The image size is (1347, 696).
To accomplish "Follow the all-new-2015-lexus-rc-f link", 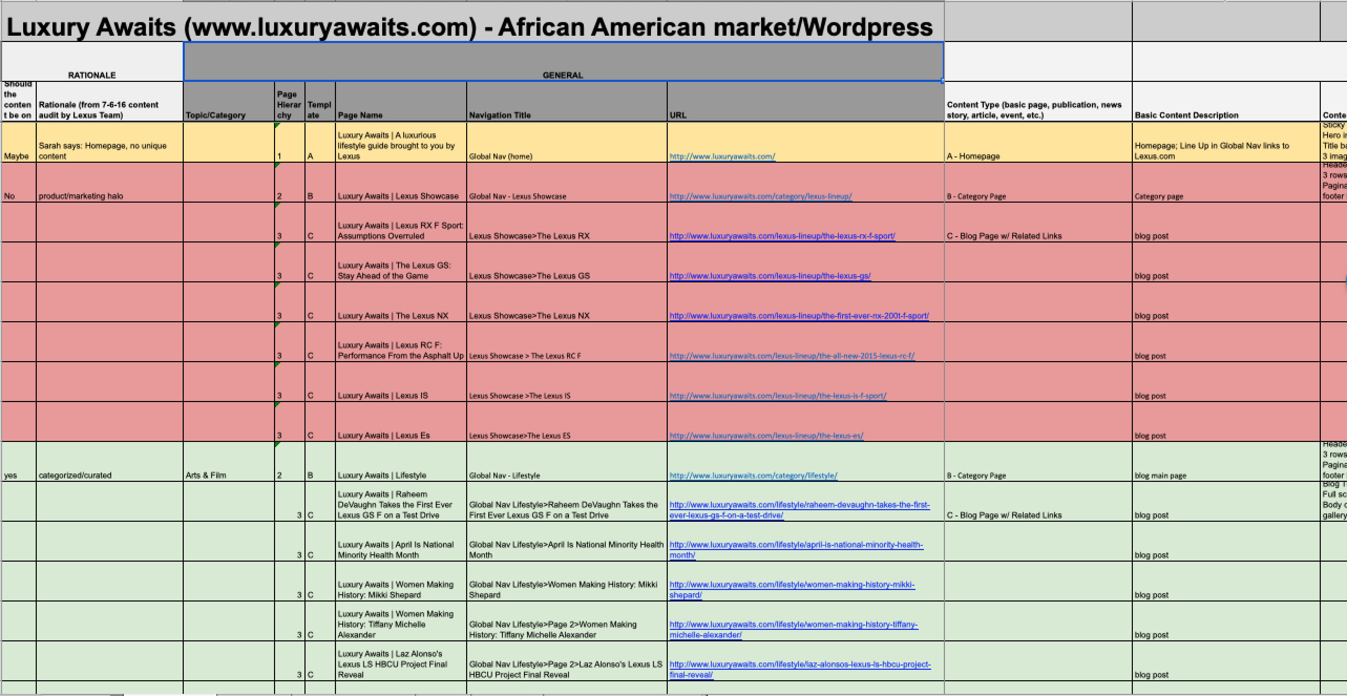I will click(792, 356).
